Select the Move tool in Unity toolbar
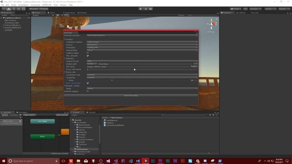 [x=9, y=9]
